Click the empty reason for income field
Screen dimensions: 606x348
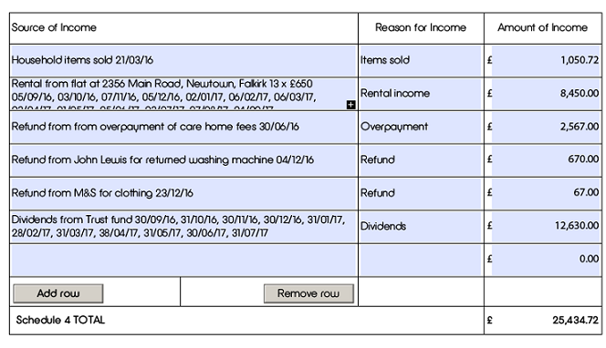point(421,260)
